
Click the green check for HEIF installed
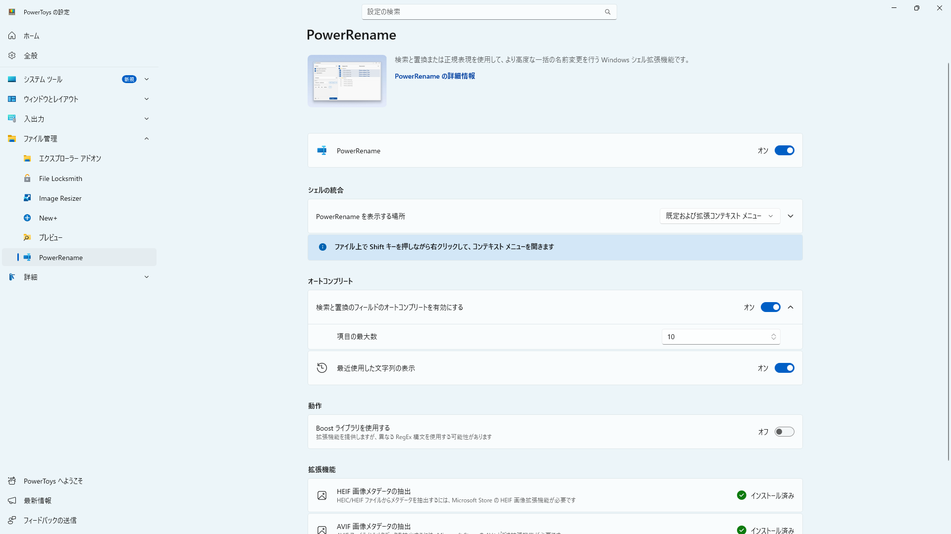pyautogui.click(x=741, y=495)
